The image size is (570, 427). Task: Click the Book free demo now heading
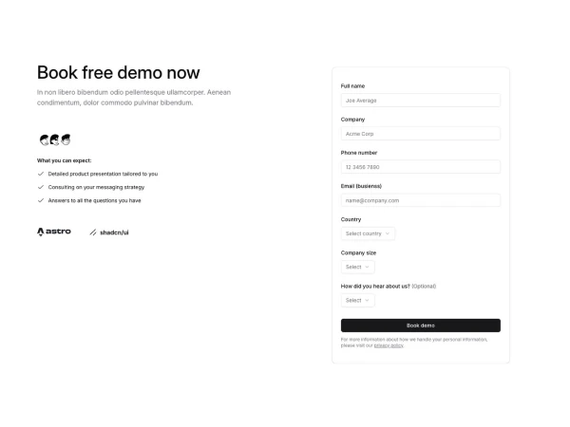pyautogui.click(x=119, y=73)
